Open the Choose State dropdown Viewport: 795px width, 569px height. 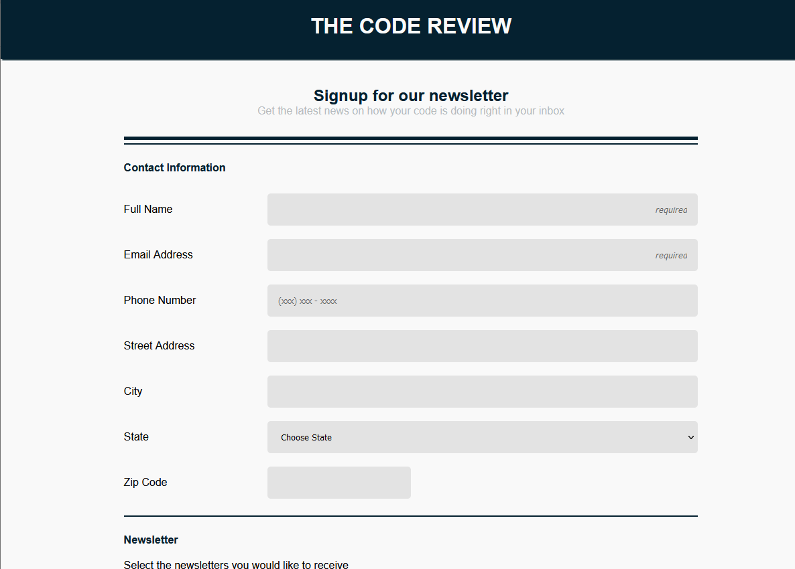(x=482, y=437)
